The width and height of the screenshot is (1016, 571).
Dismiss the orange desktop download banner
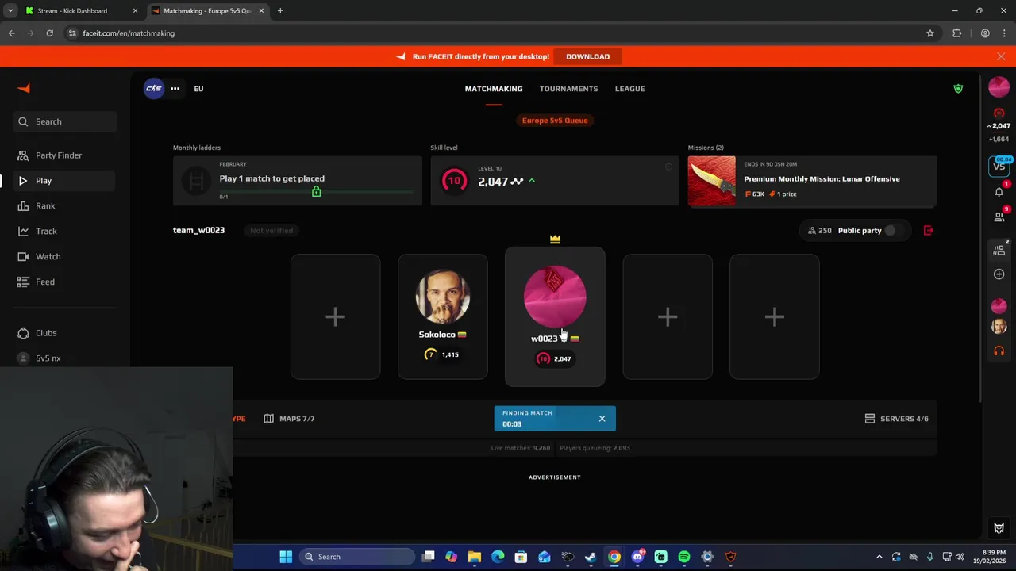tap(1001, 56)
